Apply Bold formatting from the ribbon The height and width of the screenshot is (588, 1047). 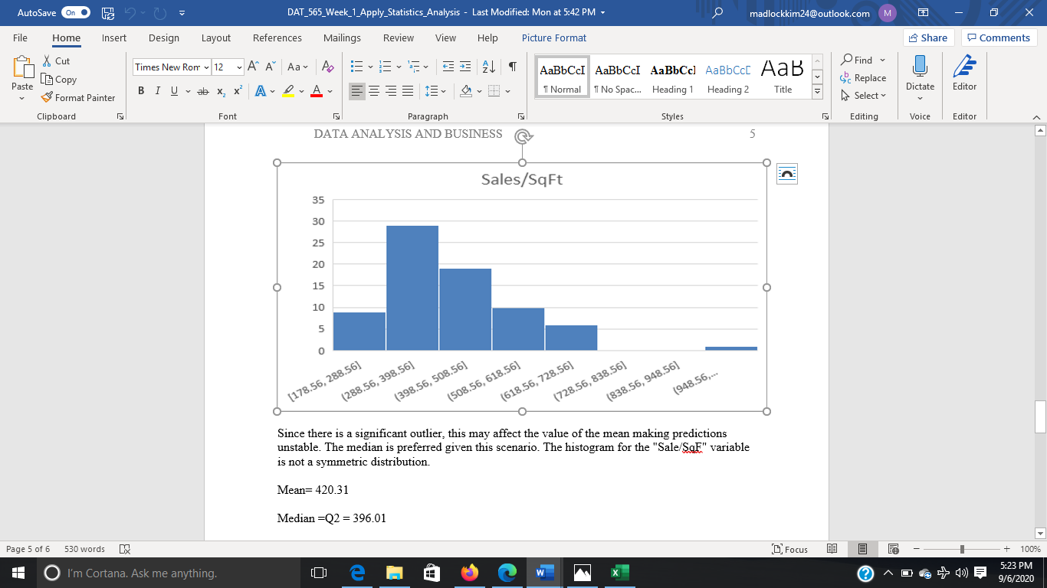[x=141, y=91]
